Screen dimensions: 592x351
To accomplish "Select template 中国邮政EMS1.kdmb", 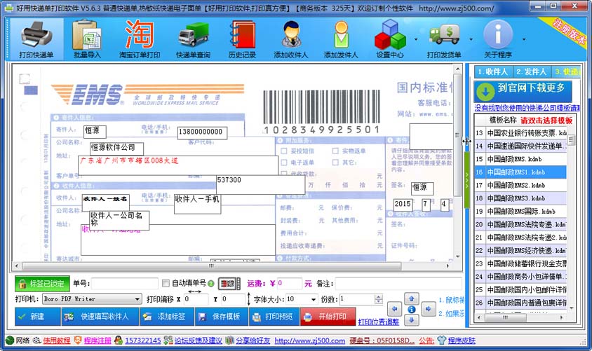I will [520, 172].
